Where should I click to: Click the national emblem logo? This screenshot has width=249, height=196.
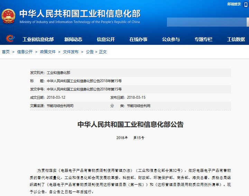coord(8,16)
